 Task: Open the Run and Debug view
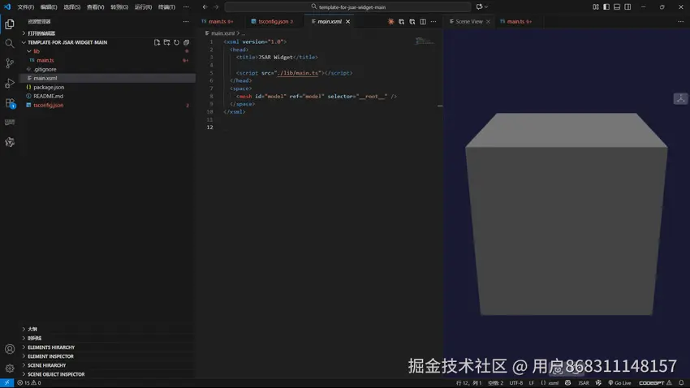10,83
